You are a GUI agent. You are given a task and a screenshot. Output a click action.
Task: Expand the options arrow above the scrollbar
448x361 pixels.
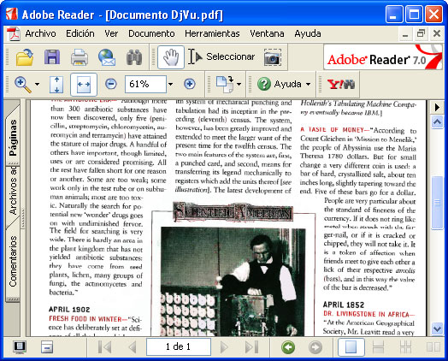(x=437, y=108)
